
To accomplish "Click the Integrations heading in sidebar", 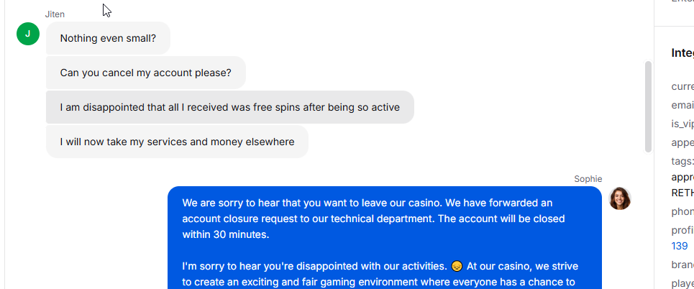I will [x=682, y=52].
